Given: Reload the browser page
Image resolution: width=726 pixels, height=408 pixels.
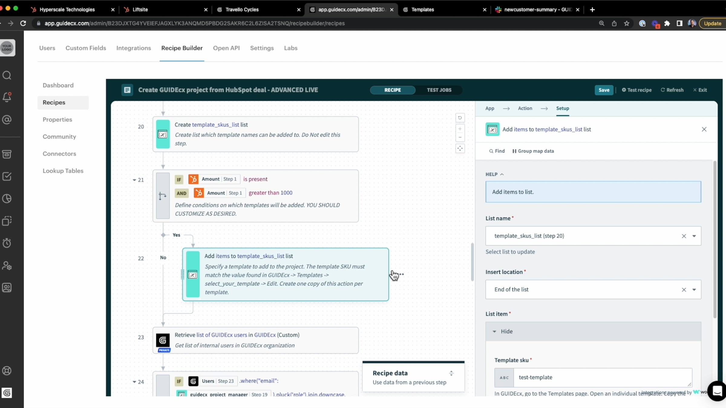Looking at the screenshot, I should (x=23, y=23).
